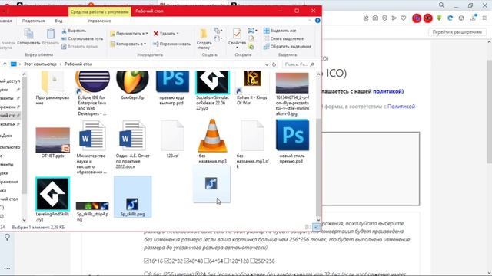
Task: Go up one folder with the arrow
Action: click(x=5, y=64)
